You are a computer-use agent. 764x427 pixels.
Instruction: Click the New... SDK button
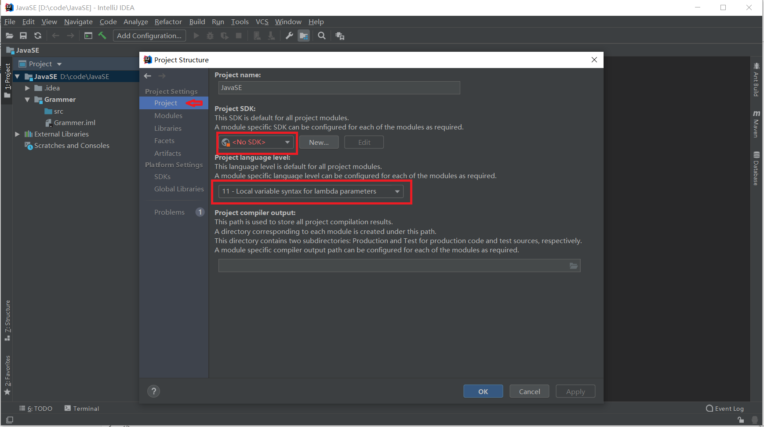319,142
